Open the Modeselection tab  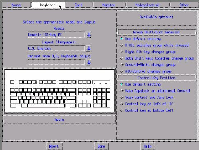pyautogui.click(x=147, y=5)
